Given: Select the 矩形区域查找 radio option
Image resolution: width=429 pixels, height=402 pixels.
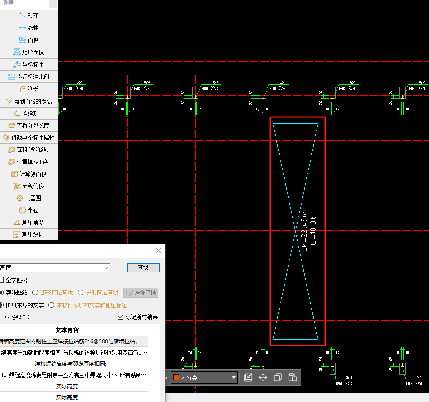Looking at the screenshot, I should click(35, 293).
